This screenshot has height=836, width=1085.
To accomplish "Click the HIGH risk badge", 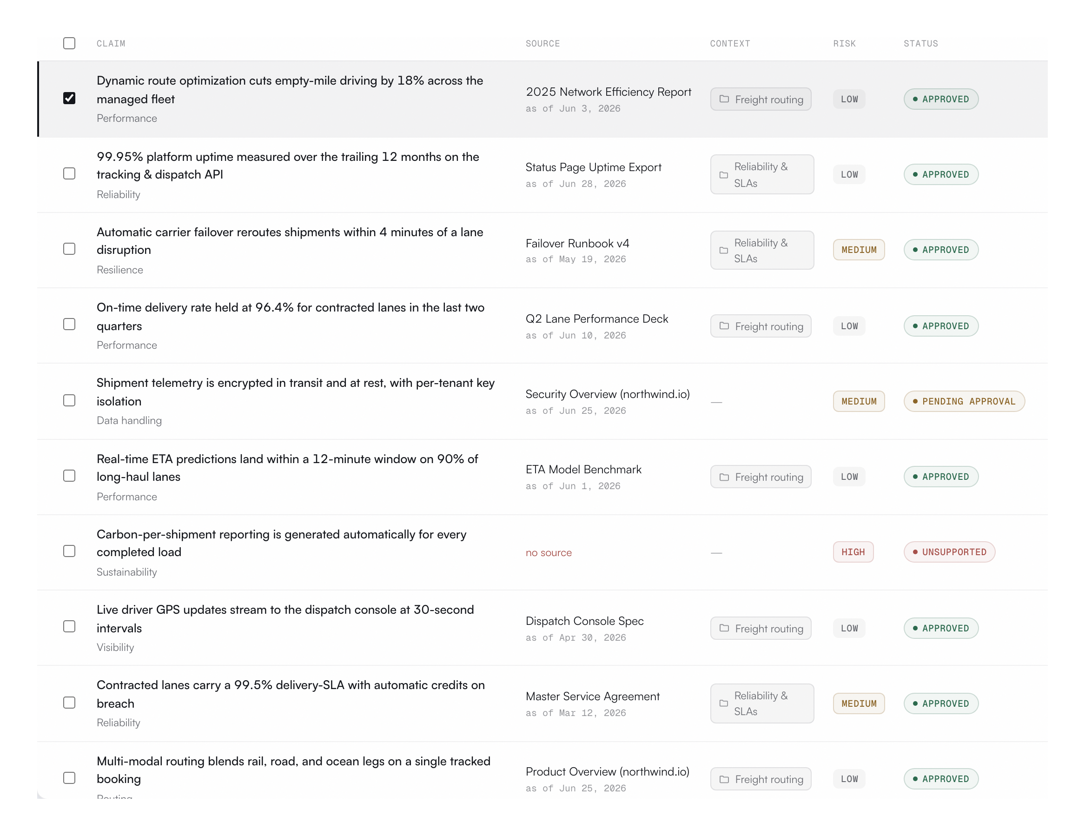I will (853, 552).
